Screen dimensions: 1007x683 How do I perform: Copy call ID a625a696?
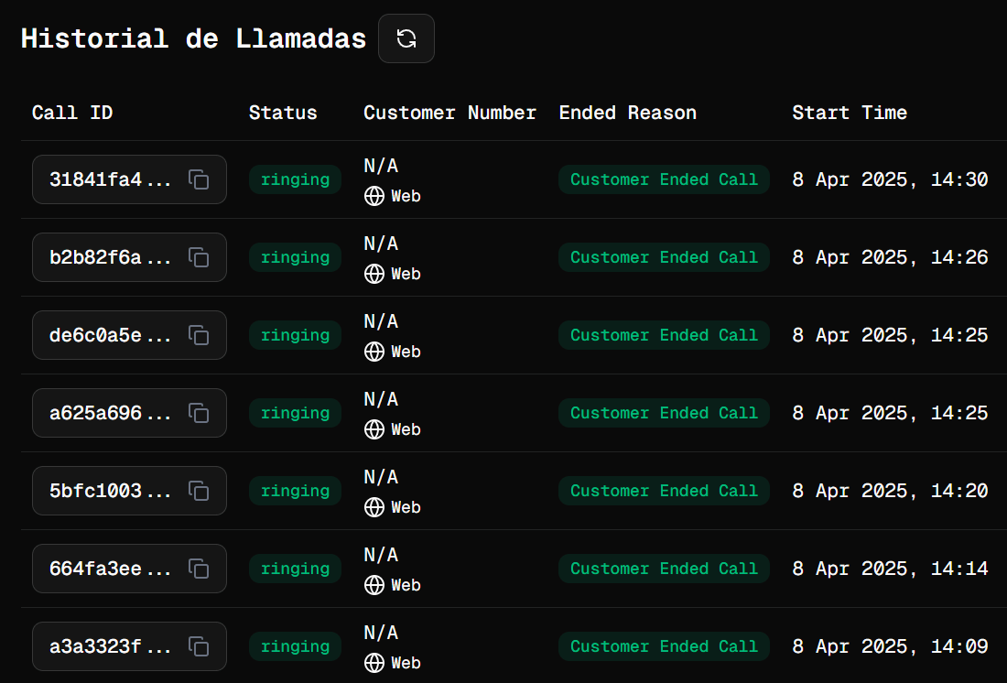point(199,413)
